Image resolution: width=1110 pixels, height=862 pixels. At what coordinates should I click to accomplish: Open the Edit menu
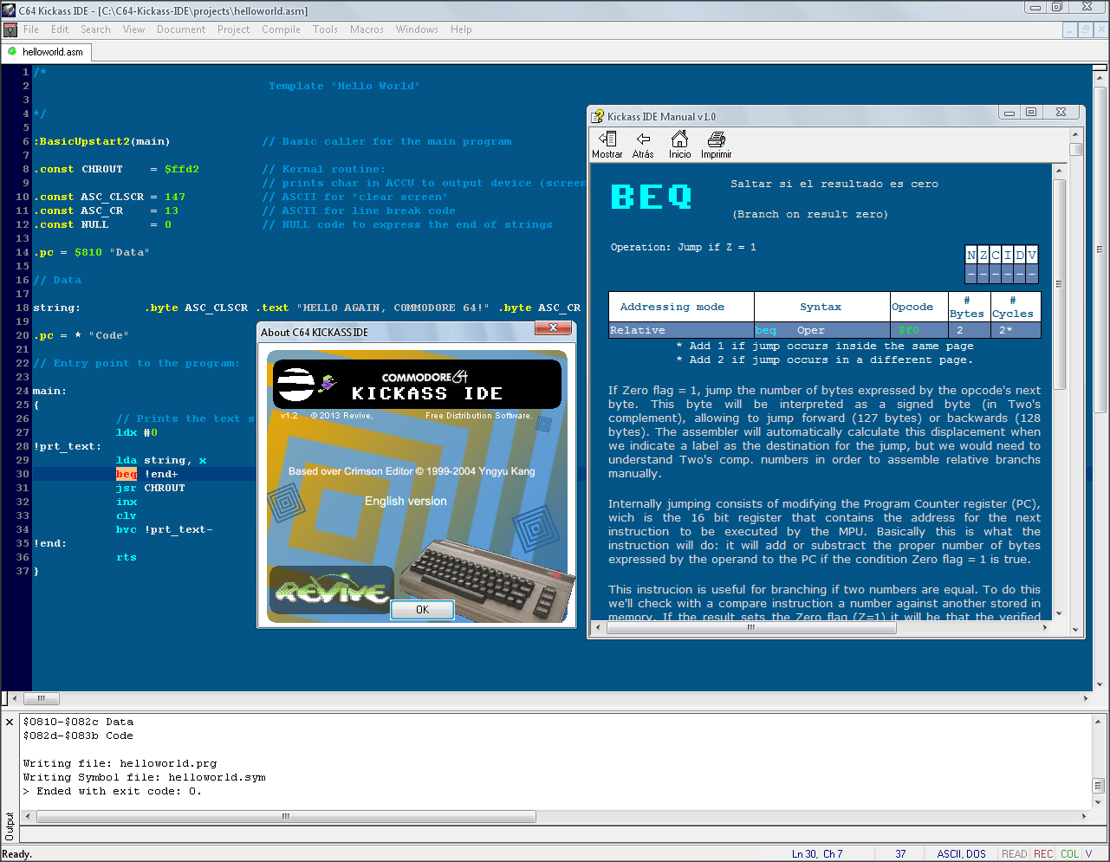(x=60, y=29)
